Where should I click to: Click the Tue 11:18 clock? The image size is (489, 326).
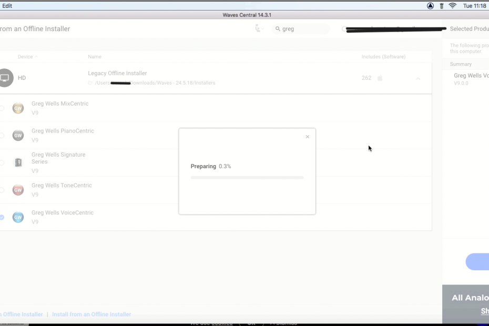tap(474, 6)
